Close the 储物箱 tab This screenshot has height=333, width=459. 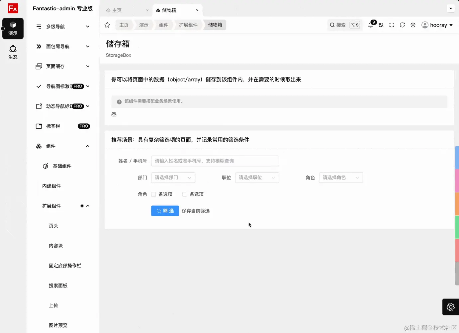(197, 10)
